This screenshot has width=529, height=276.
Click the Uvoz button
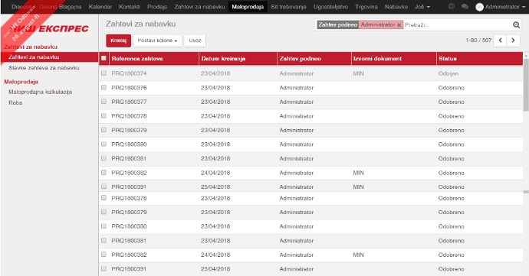[195, 41]
